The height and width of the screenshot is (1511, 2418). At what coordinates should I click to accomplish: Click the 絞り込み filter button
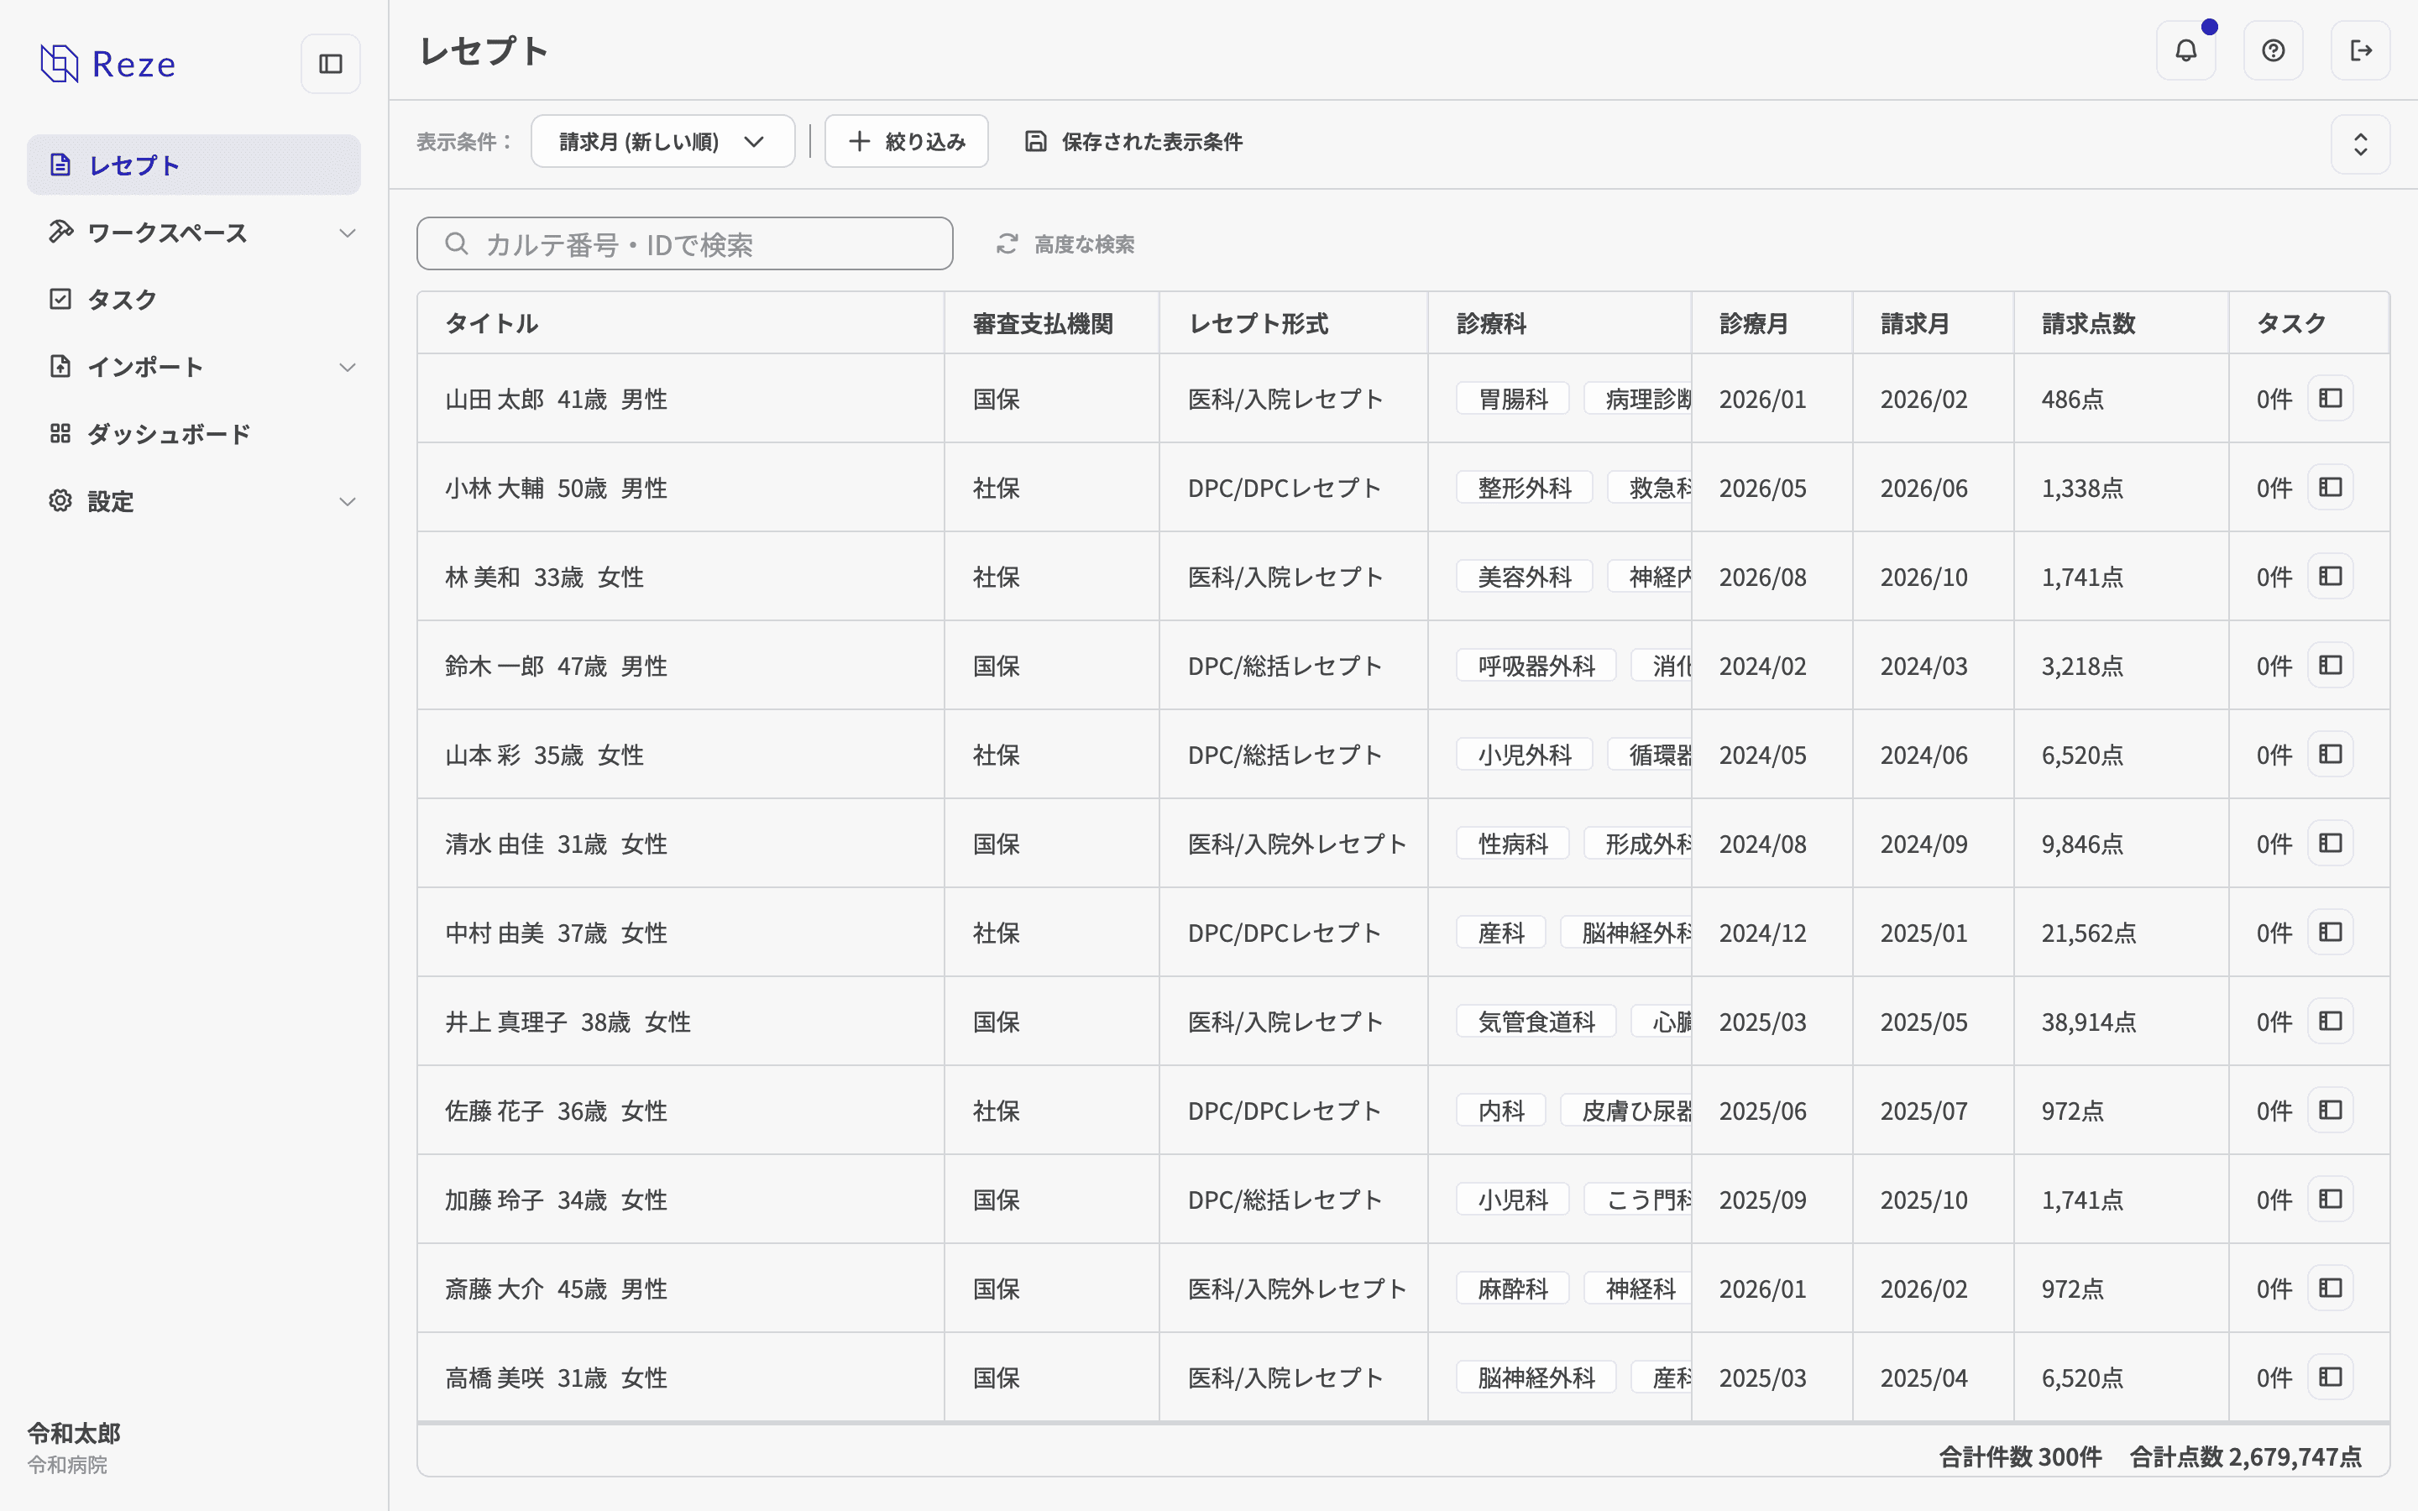(x=906, y=141)
